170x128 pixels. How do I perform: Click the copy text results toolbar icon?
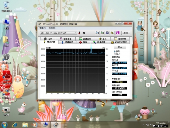(x=97, y=33)
